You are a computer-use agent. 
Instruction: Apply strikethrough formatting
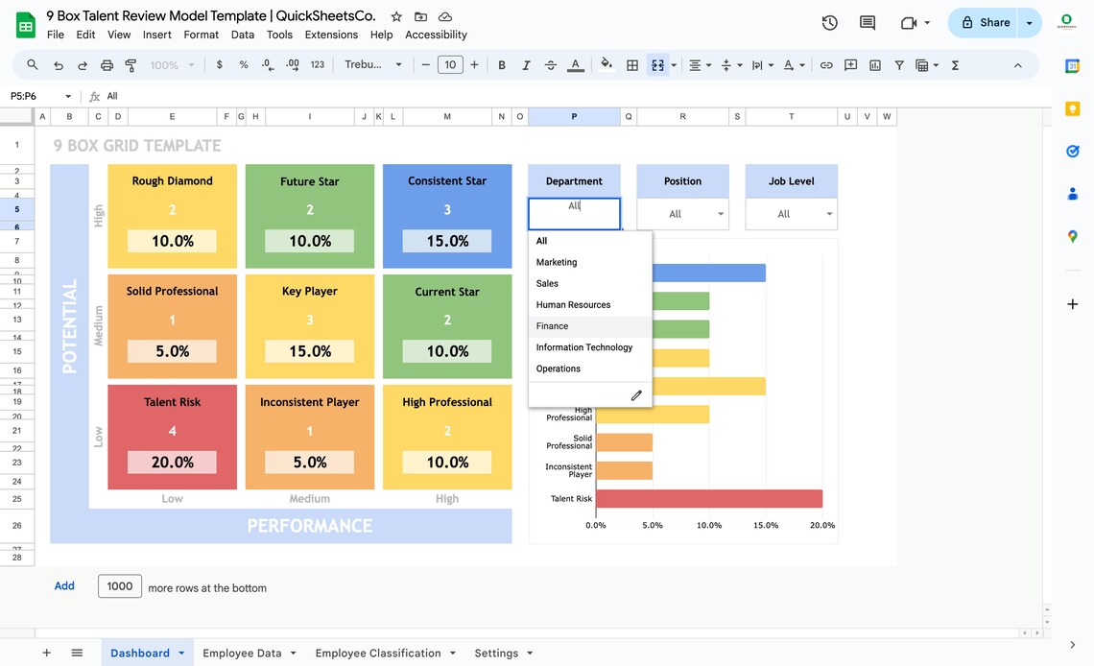(x=550, y=64)
